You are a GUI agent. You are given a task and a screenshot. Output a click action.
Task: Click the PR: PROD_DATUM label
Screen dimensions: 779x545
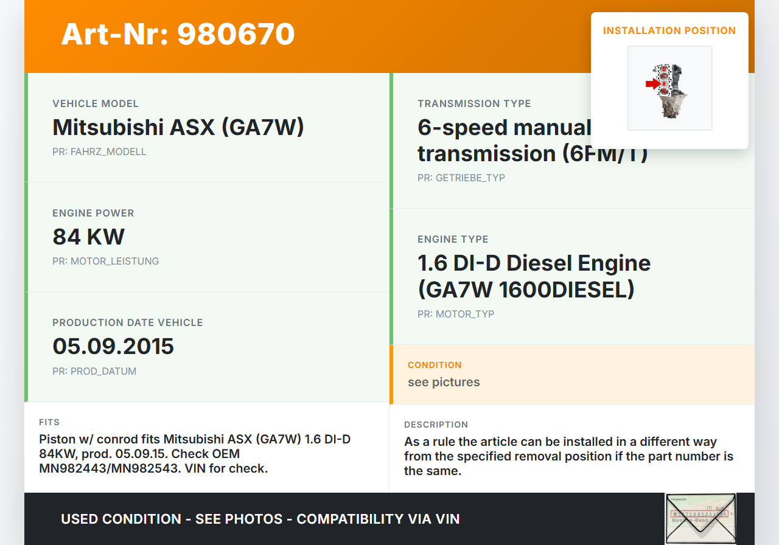pyautogui.click(x=94, y=371)
